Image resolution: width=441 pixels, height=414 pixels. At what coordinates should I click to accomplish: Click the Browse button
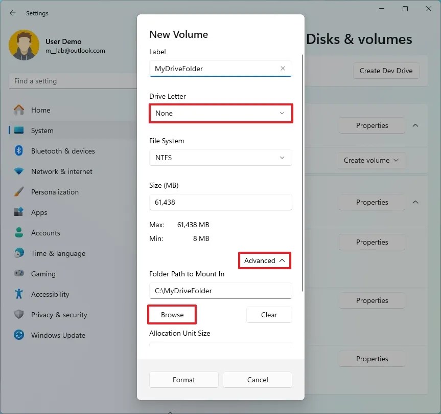[172, 315]
